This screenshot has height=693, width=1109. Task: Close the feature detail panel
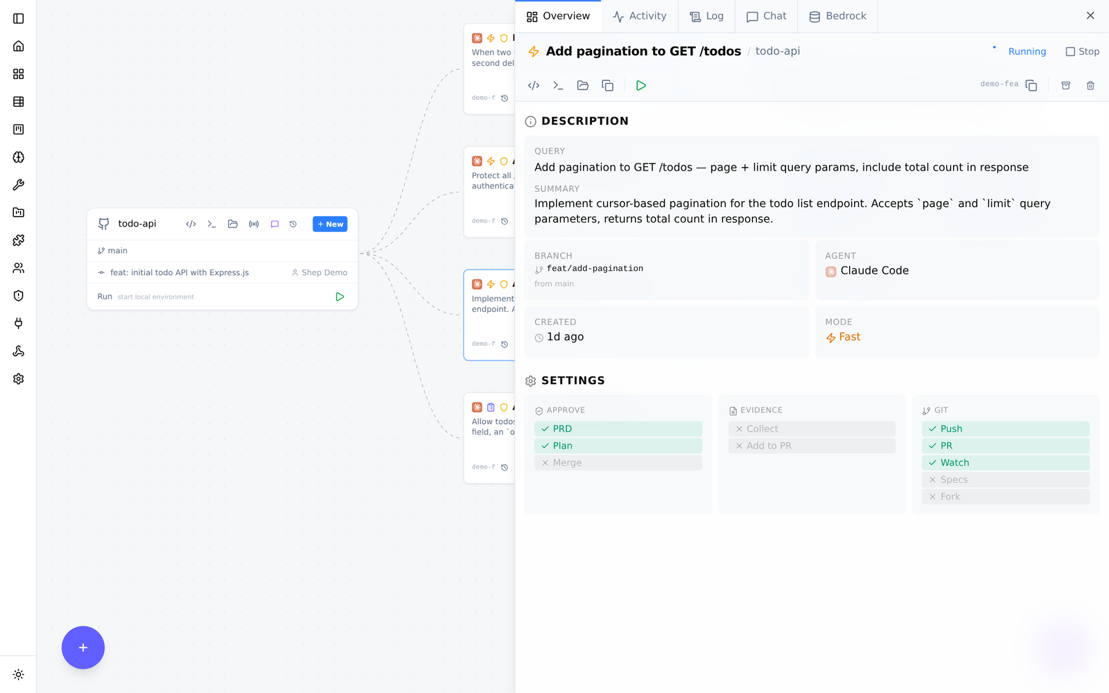pyautogui.click(x=1090, y=16)
